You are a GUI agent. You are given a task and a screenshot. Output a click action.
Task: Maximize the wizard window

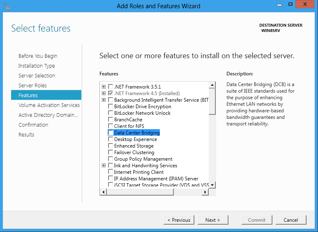(290, 4)
